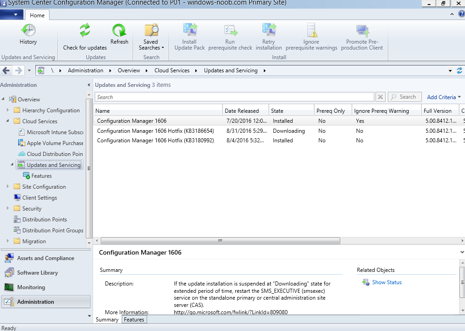Open the Software Library workspace
Screen dimensions: 465x331
(x=45, y=273)
